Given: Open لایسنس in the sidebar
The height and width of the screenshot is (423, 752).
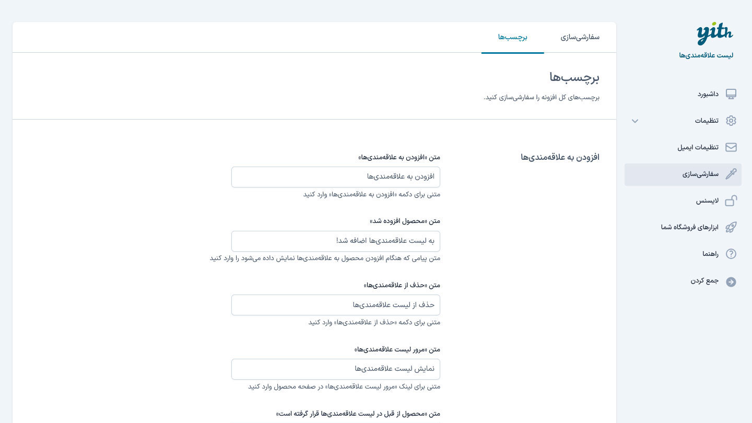Looking at the screenshot, I should point(683,201).
